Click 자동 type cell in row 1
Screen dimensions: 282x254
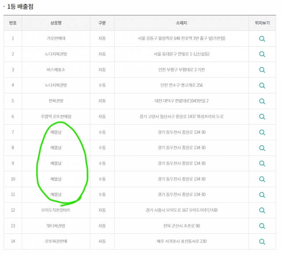click(102, 38)
